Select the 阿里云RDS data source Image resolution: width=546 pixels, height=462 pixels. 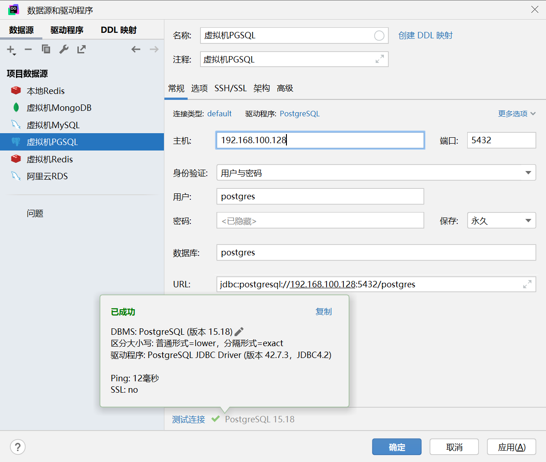pos(82,176)
